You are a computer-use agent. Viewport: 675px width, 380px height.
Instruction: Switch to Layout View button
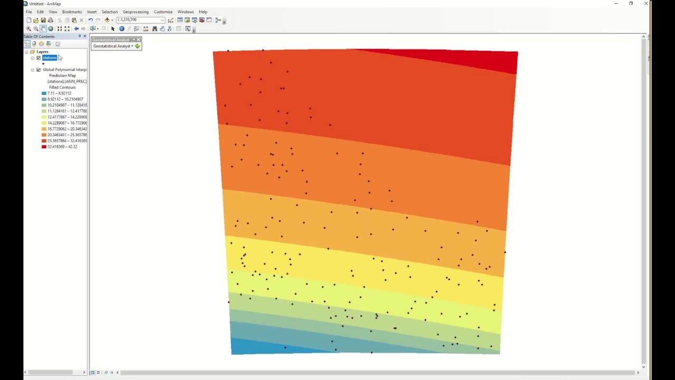coord(98,373)
